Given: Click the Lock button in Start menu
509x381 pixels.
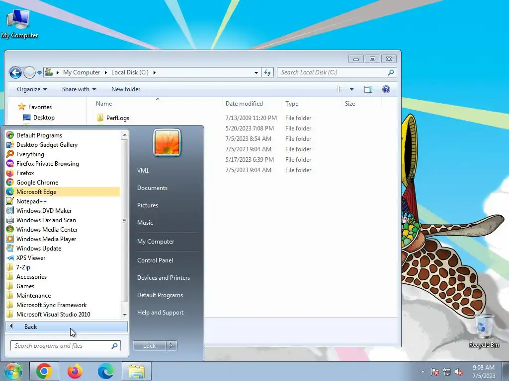Looking at the screenshot, I should pos(149,346).
